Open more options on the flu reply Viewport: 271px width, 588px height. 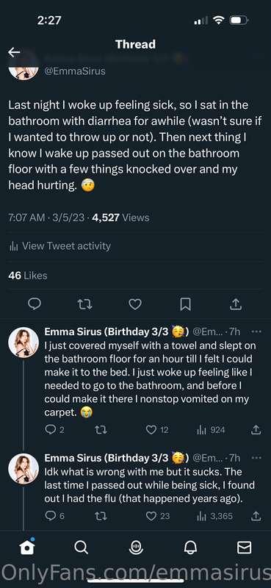[x=256, y=458]
